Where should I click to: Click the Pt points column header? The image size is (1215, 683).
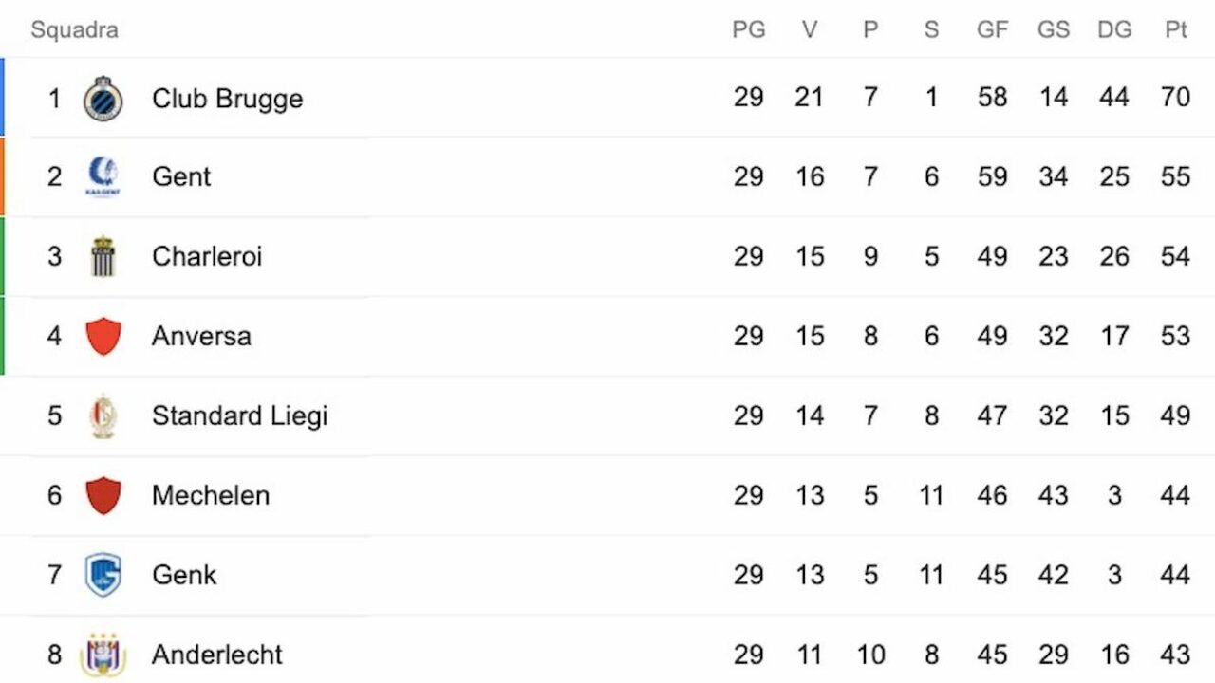pyautogui.click(x=1175, y=30)
